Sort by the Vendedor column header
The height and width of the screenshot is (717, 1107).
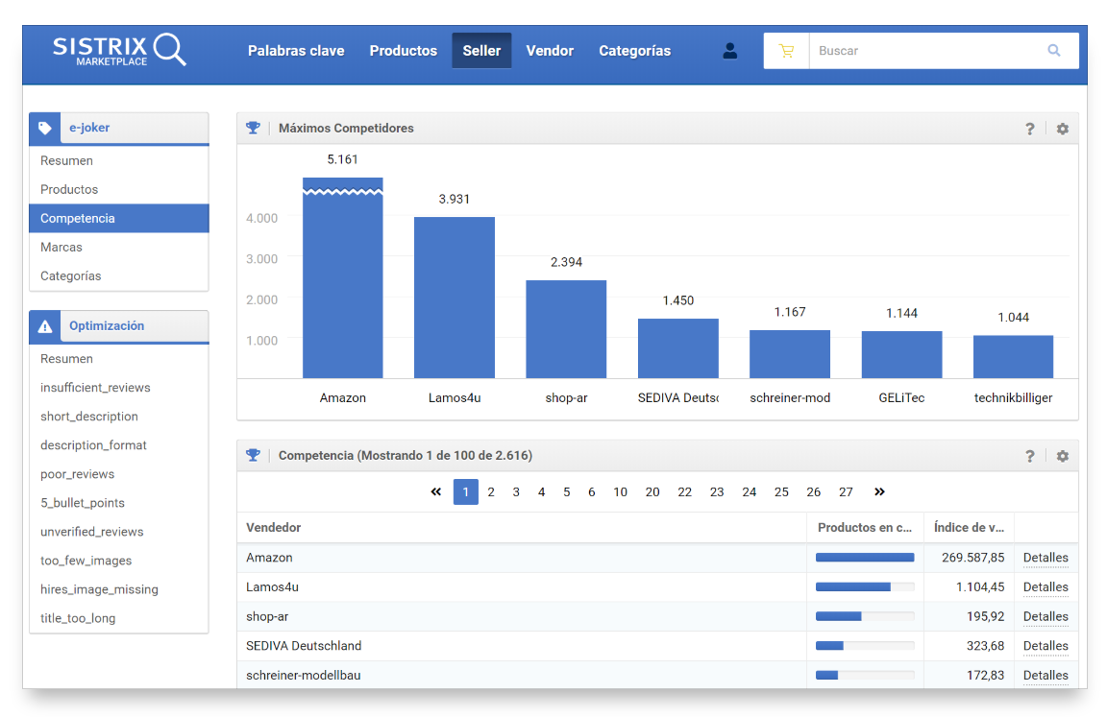(274, 528)
